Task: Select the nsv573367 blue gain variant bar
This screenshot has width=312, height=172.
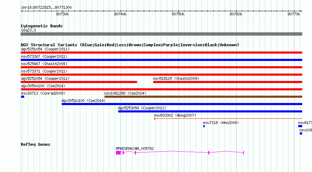Action: pyautogui.click(x=161, y=60)
